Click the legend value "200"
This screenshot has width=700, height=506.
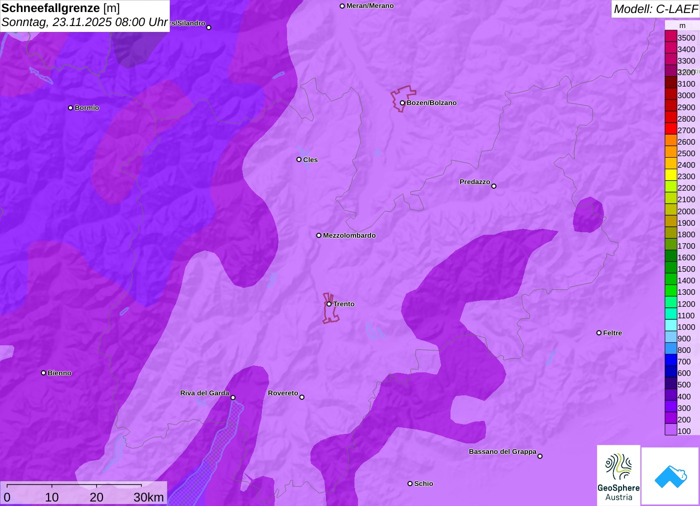[x=684, y=419]
